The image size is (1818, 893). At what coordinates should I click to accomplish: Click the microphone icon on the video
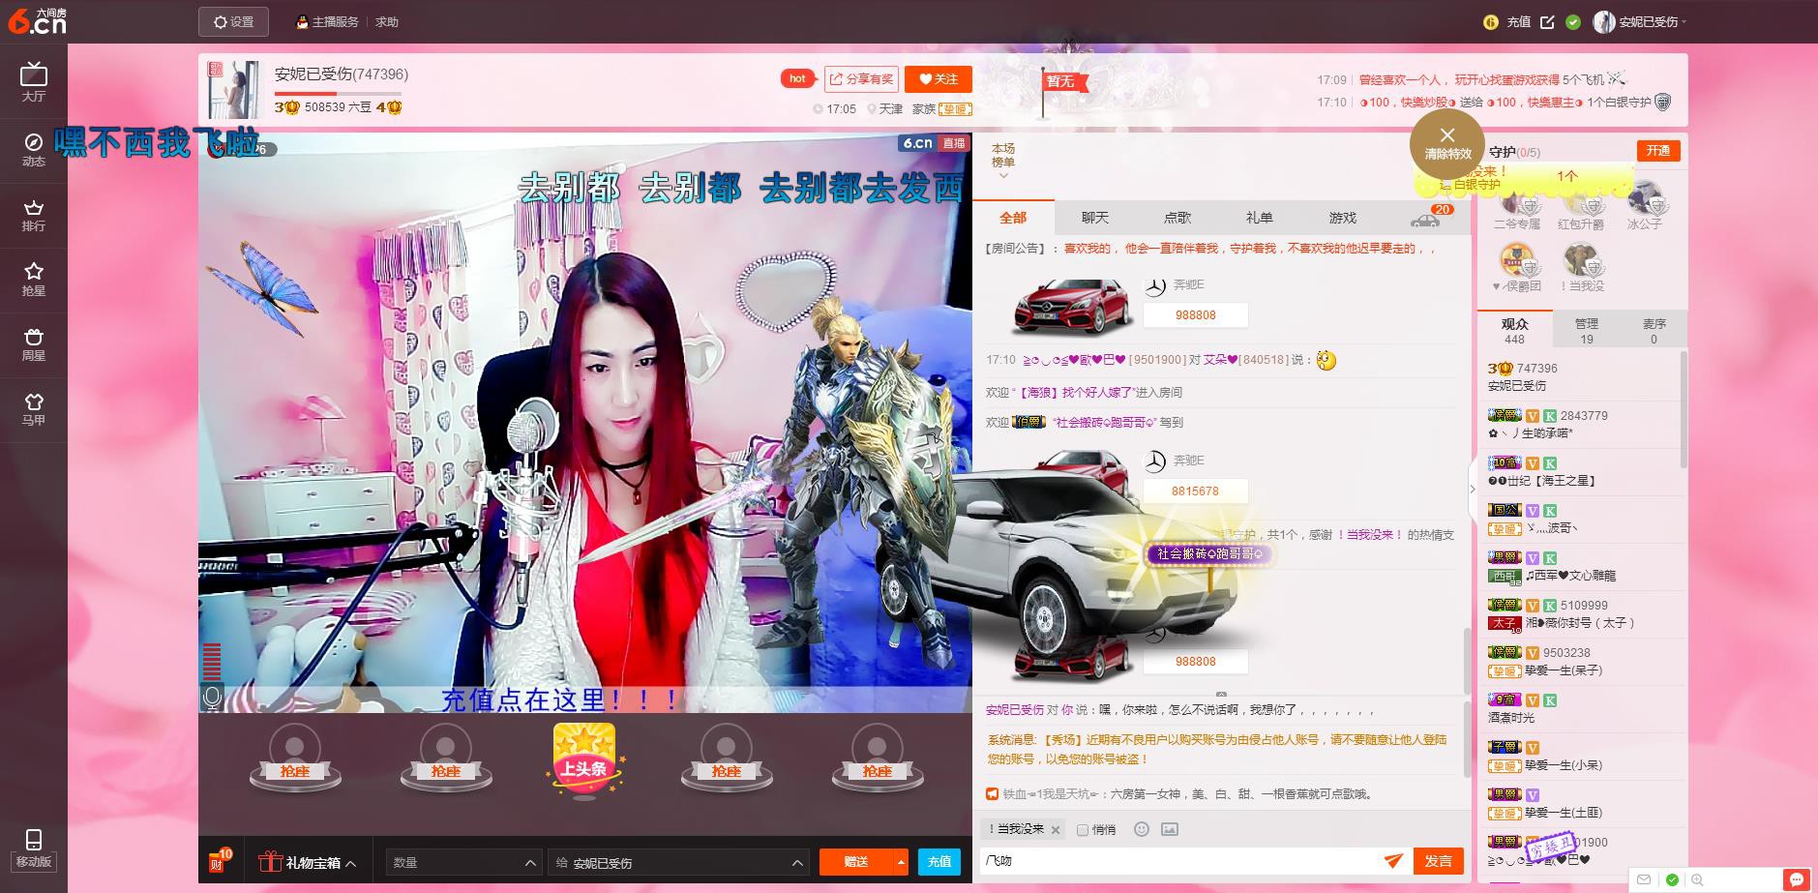click(213, 697)
